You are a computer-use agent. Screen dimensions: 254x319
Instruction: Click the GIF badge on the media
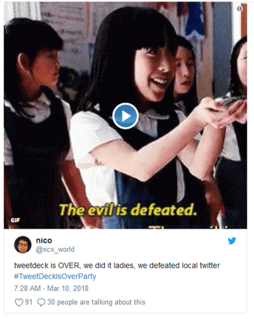[16, 221]
